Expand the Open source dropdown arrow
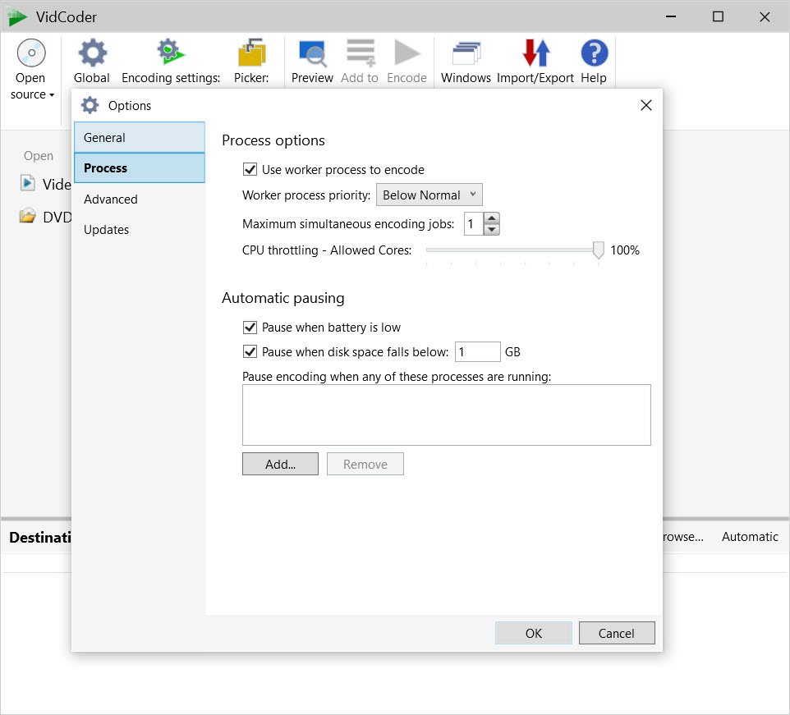This screenshot has height=715, width=790. [52, 95]
